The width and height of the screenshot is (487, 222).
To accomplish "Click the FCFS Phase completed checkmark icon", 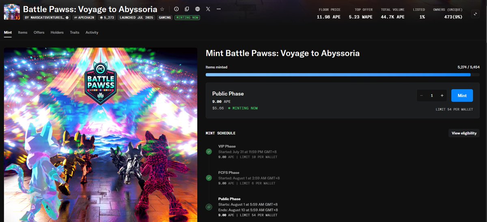I will coord(209,178).
